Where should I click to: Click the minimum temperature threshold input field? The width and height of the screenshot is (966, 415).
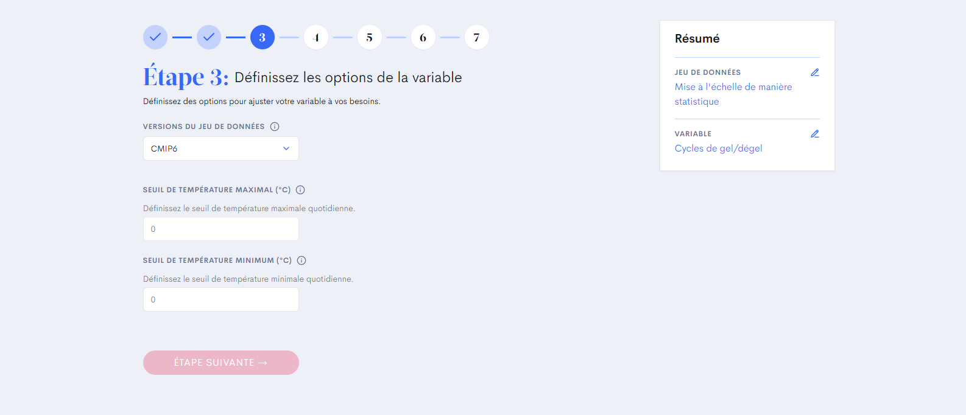click(x=220, y=299)
